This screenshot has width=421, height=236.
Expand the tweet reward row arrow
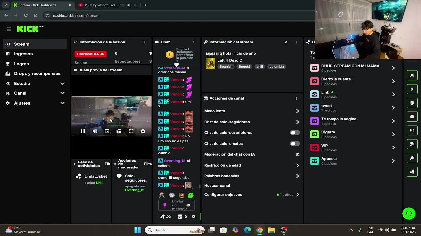click(x=393, y=108)
